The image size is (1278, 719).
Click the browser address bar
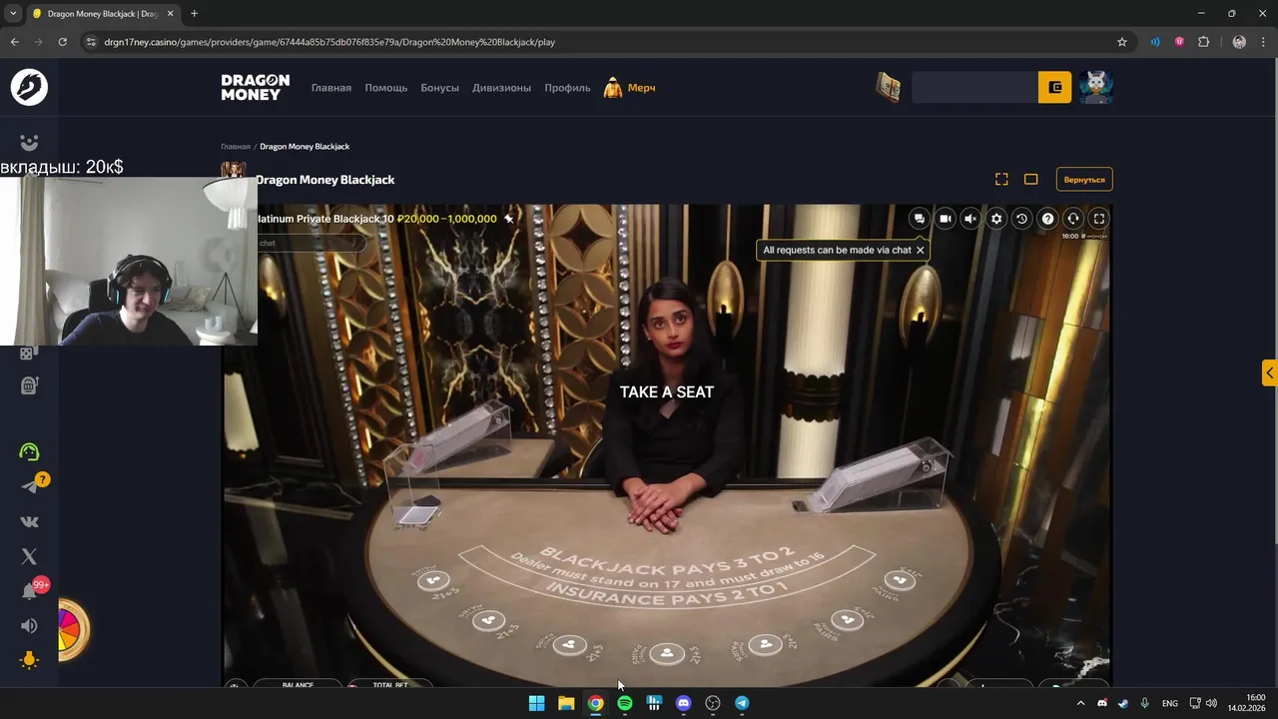(x=599, y=42)
